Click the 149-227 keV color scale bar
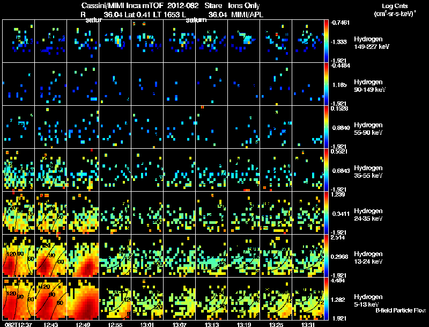Screen dimensions: 429x327 pyautogui.click(x=326, y=41)
